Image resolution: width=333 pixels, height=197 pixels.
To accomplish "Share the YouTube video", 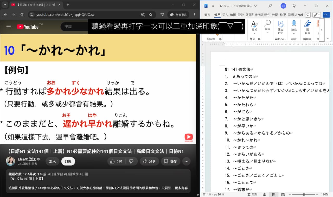I will [x=149, y=161].
